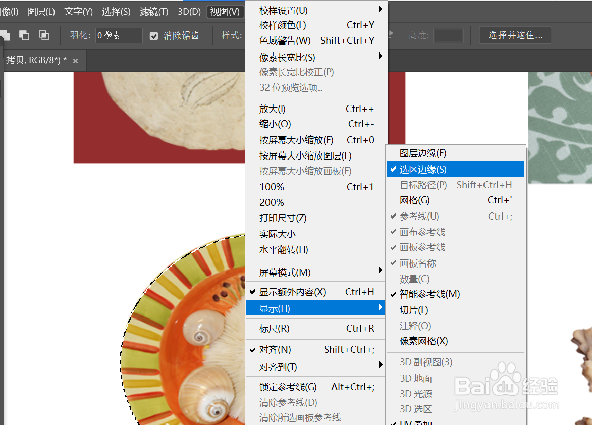Choose 按屏幕大小缩放(F) option
Screen dimensions: 592x425
(316, 140)
